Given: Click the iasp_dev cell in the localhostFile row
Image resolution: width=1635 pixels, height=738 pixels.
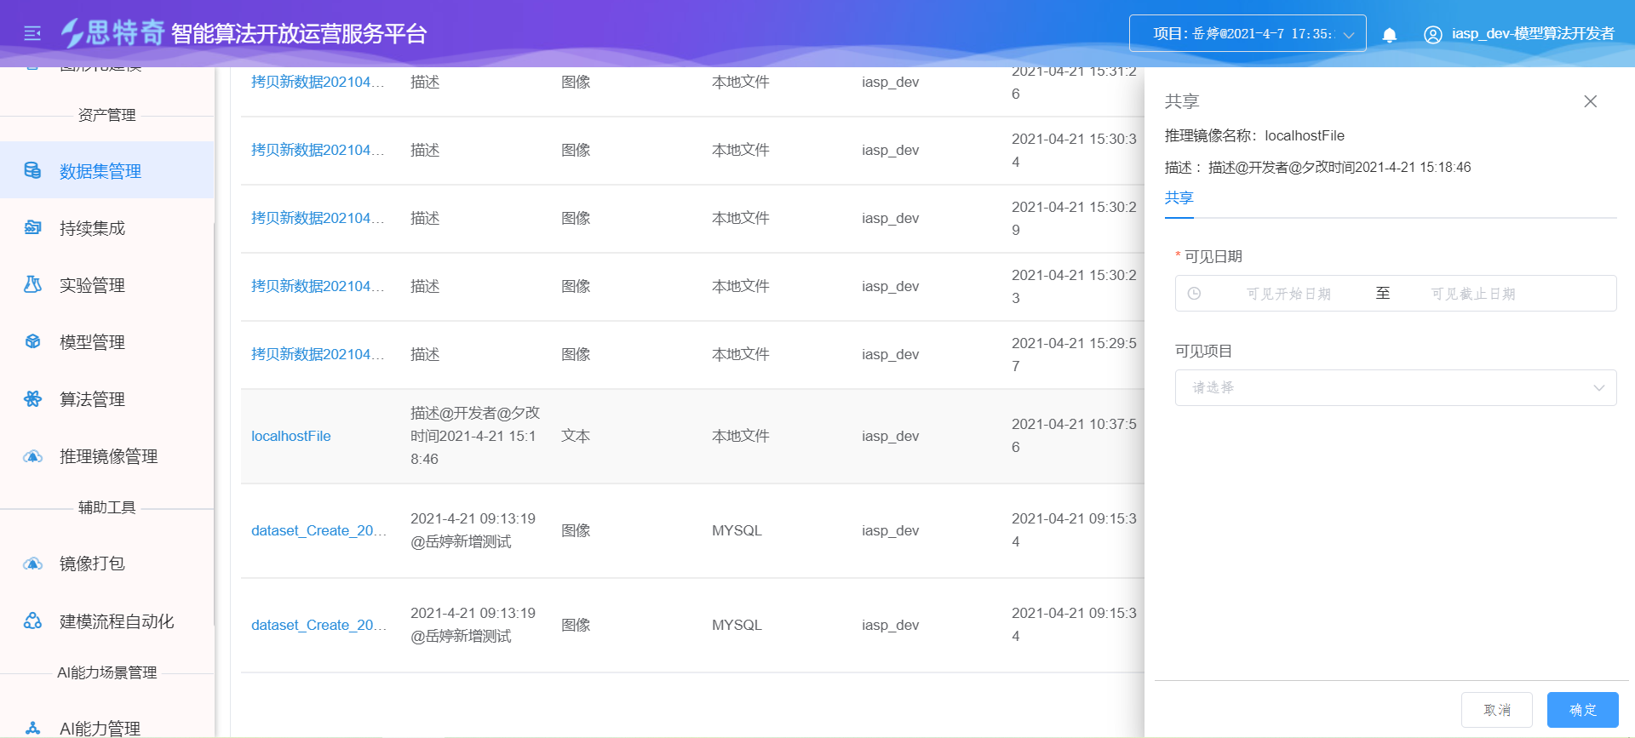Looking at the screenshot, I should [890, 436].
